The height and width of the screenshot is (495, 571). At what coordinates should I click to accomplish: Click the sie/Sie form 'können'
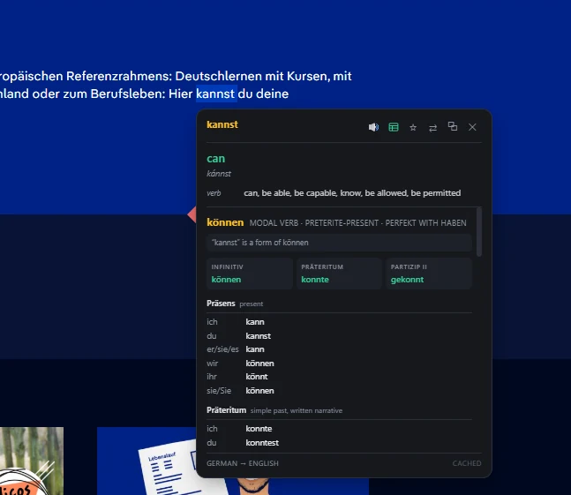point(259,391)
